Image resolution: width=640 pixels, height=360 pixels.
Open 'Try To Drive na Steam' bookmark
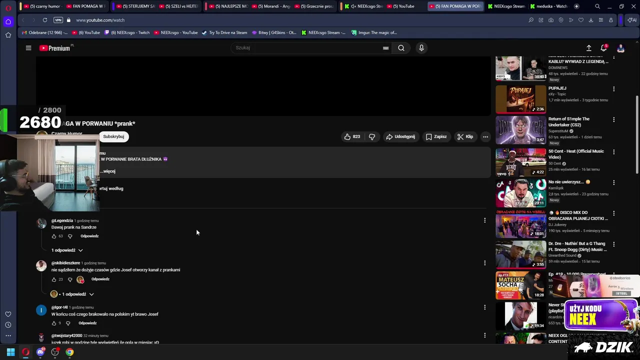(224, 32)
